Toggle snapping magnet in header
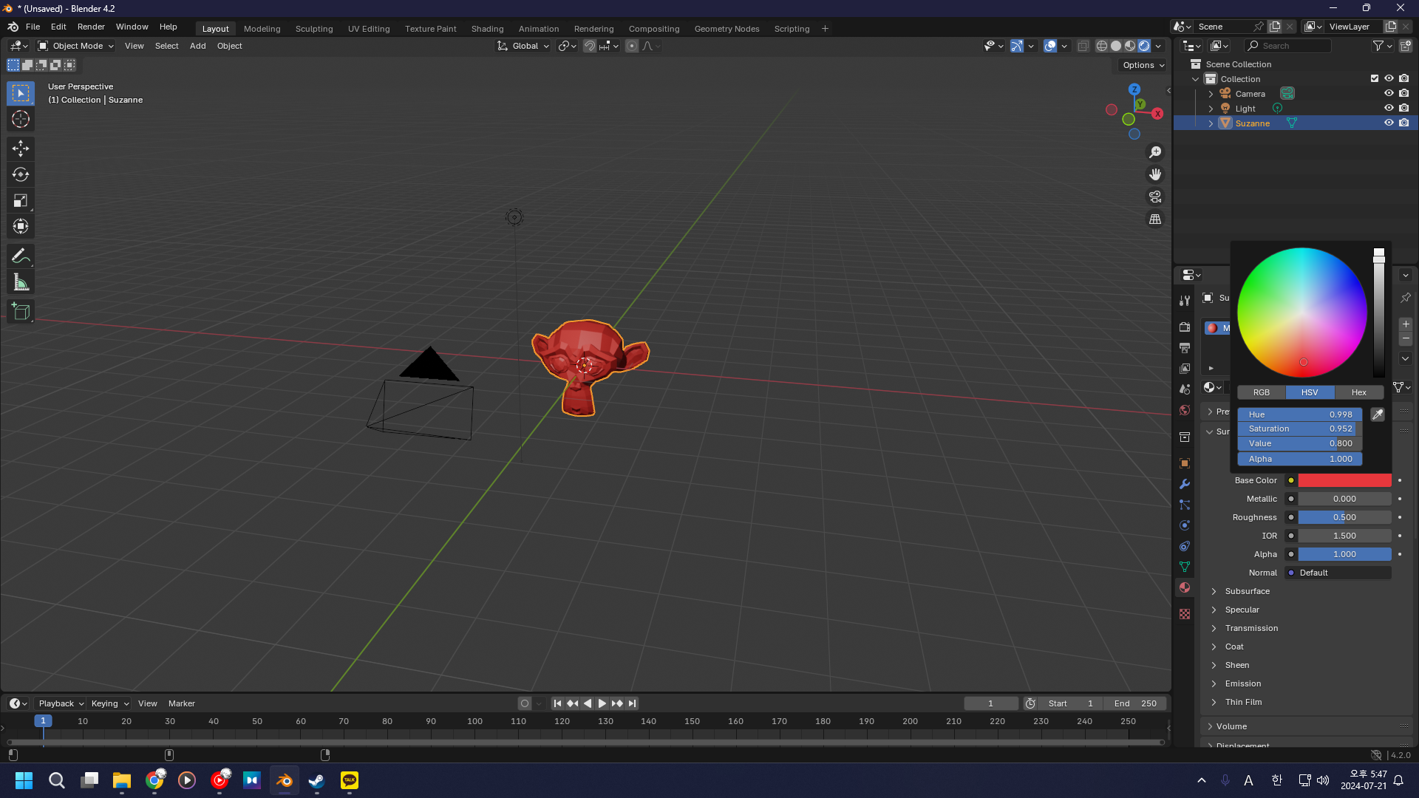The image size is (1419, 798). (x=589, y=46)
